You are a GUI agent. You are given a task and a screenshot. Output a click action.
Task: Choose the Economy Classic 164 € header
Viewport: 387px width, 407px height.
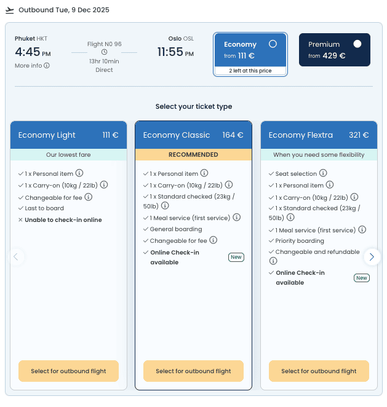coord(193,135)
